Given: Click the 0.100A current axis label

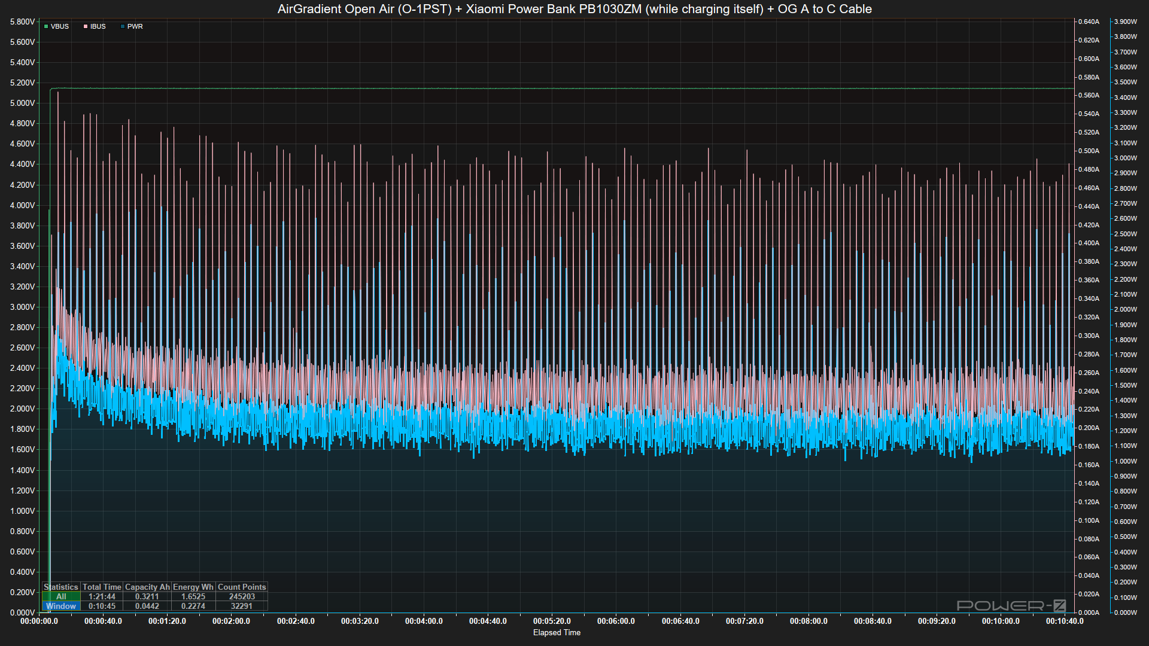Looking at the screenshot, I should tap(1089, 520).
